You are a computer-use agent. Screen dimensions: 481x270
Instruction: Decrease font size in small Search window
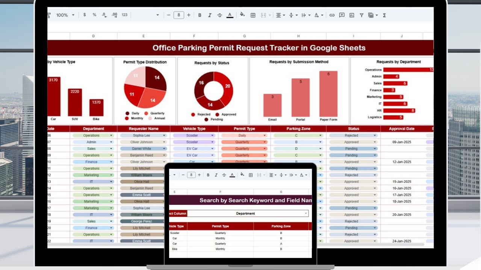[x=183, y=175]
